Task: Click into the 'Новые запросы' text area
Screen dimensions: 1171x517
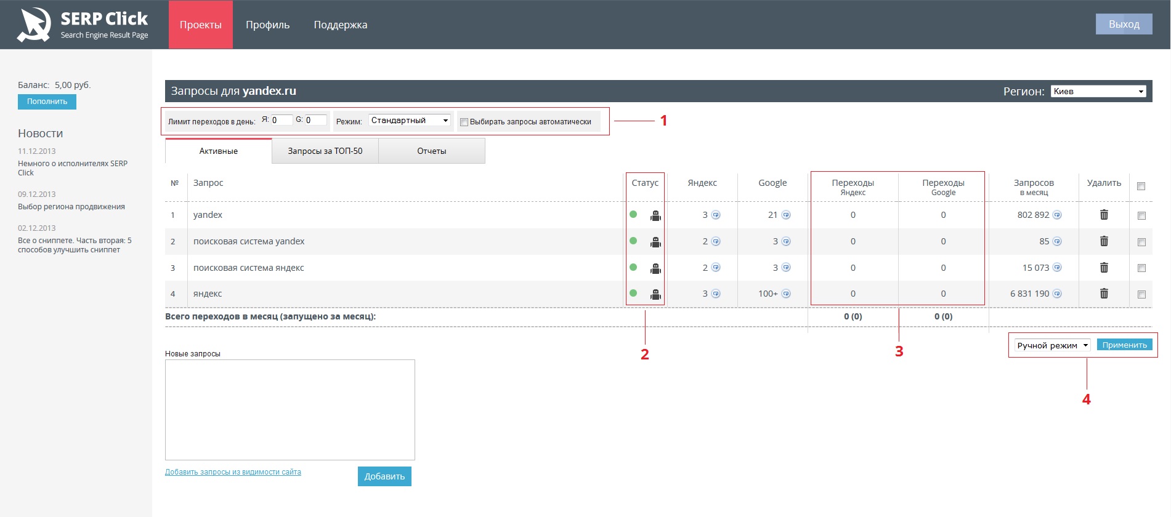Action: (290, 409)
